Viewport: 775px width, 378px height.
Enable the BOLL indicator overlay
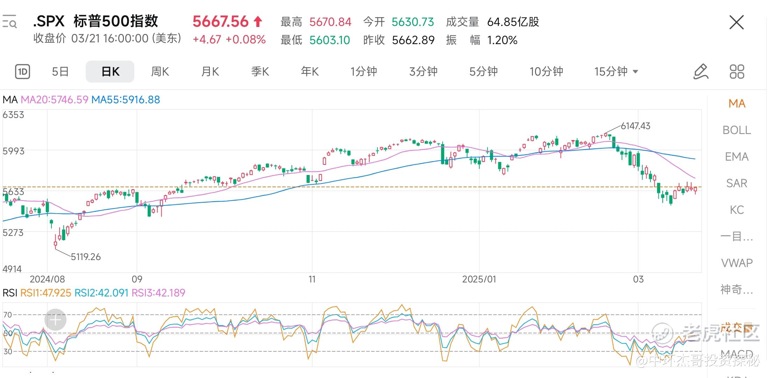pyautogui.click(x=737, y=130)
